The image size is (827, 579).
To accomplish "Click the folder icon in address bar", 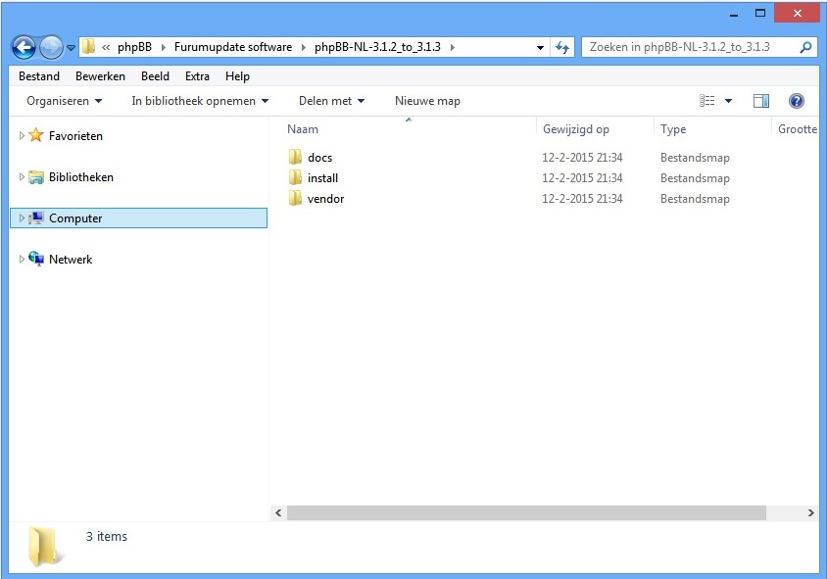I will coord(88,47).
